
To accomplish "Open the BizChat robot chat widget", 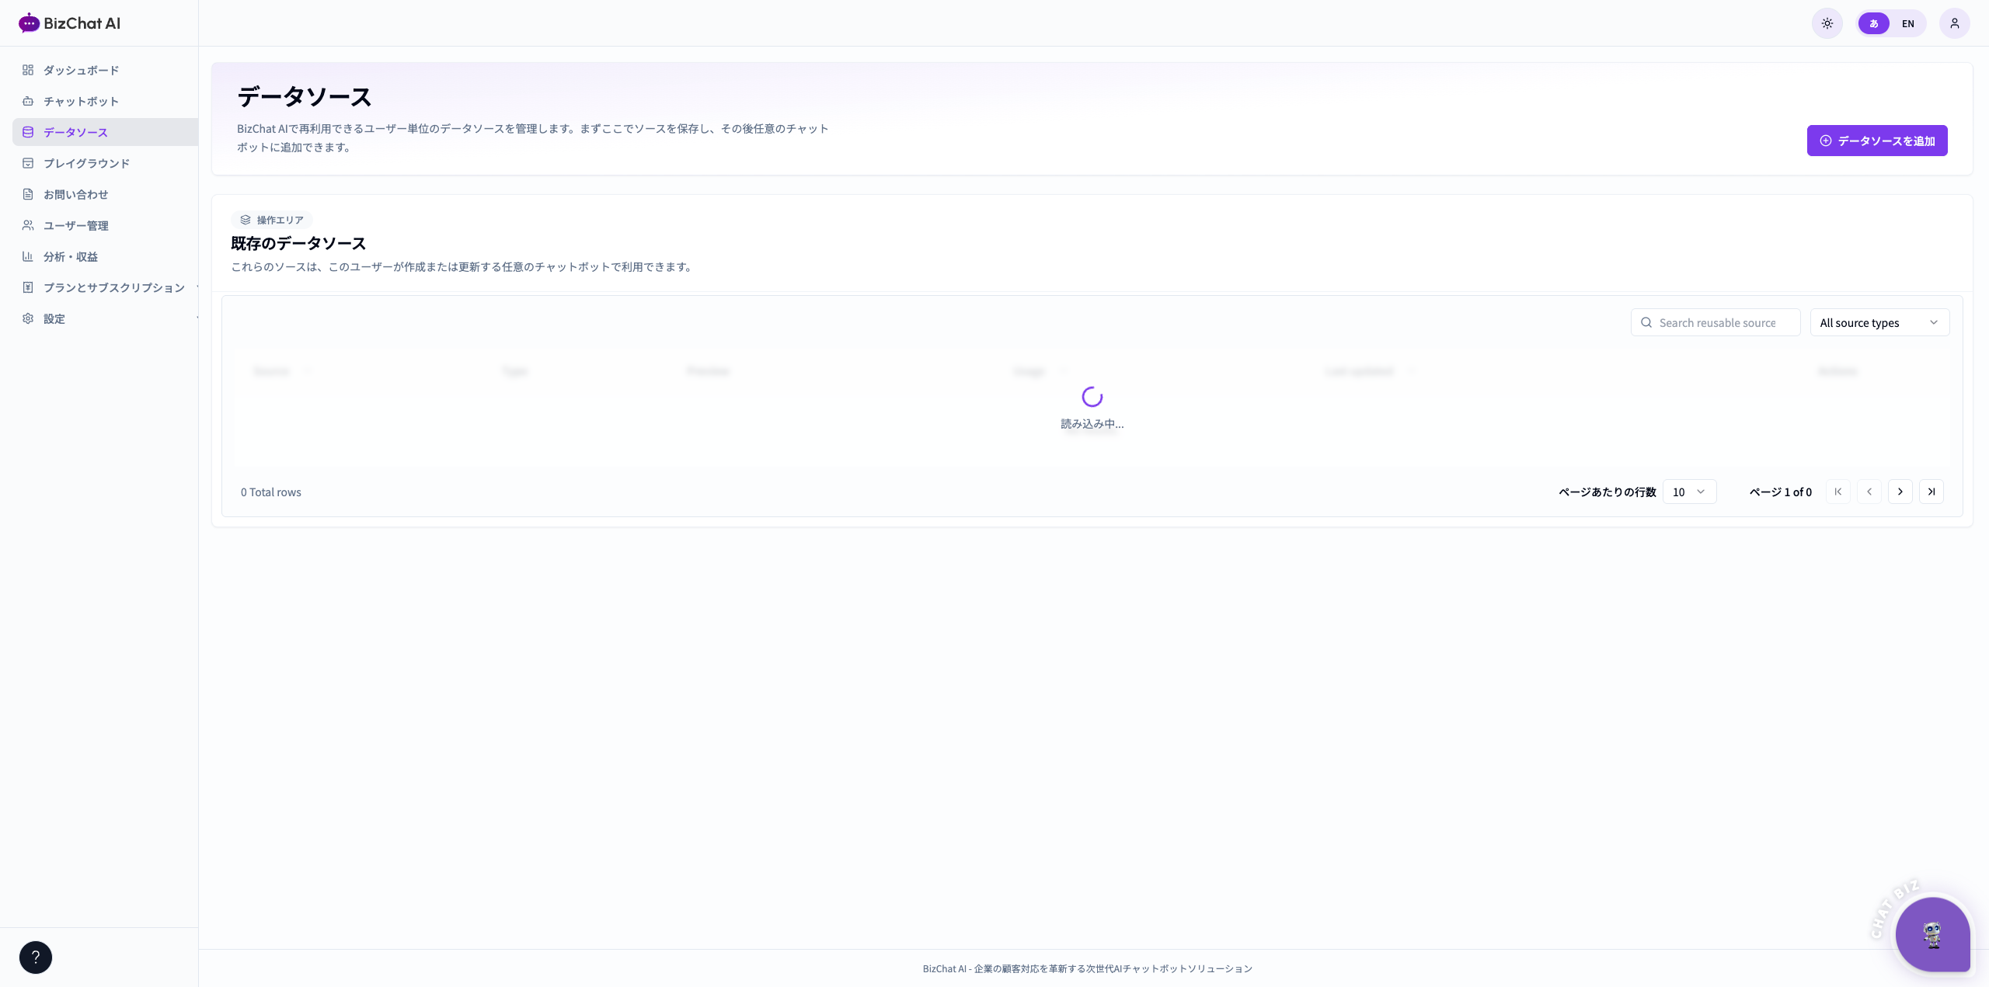I will click(x=1932, y=934).
